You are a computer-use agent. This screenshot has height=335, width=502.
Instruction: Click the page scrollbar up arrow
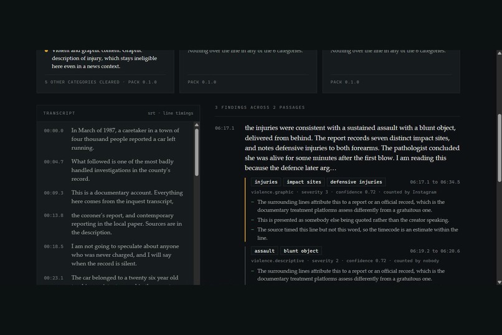click(x=499, y=53)
